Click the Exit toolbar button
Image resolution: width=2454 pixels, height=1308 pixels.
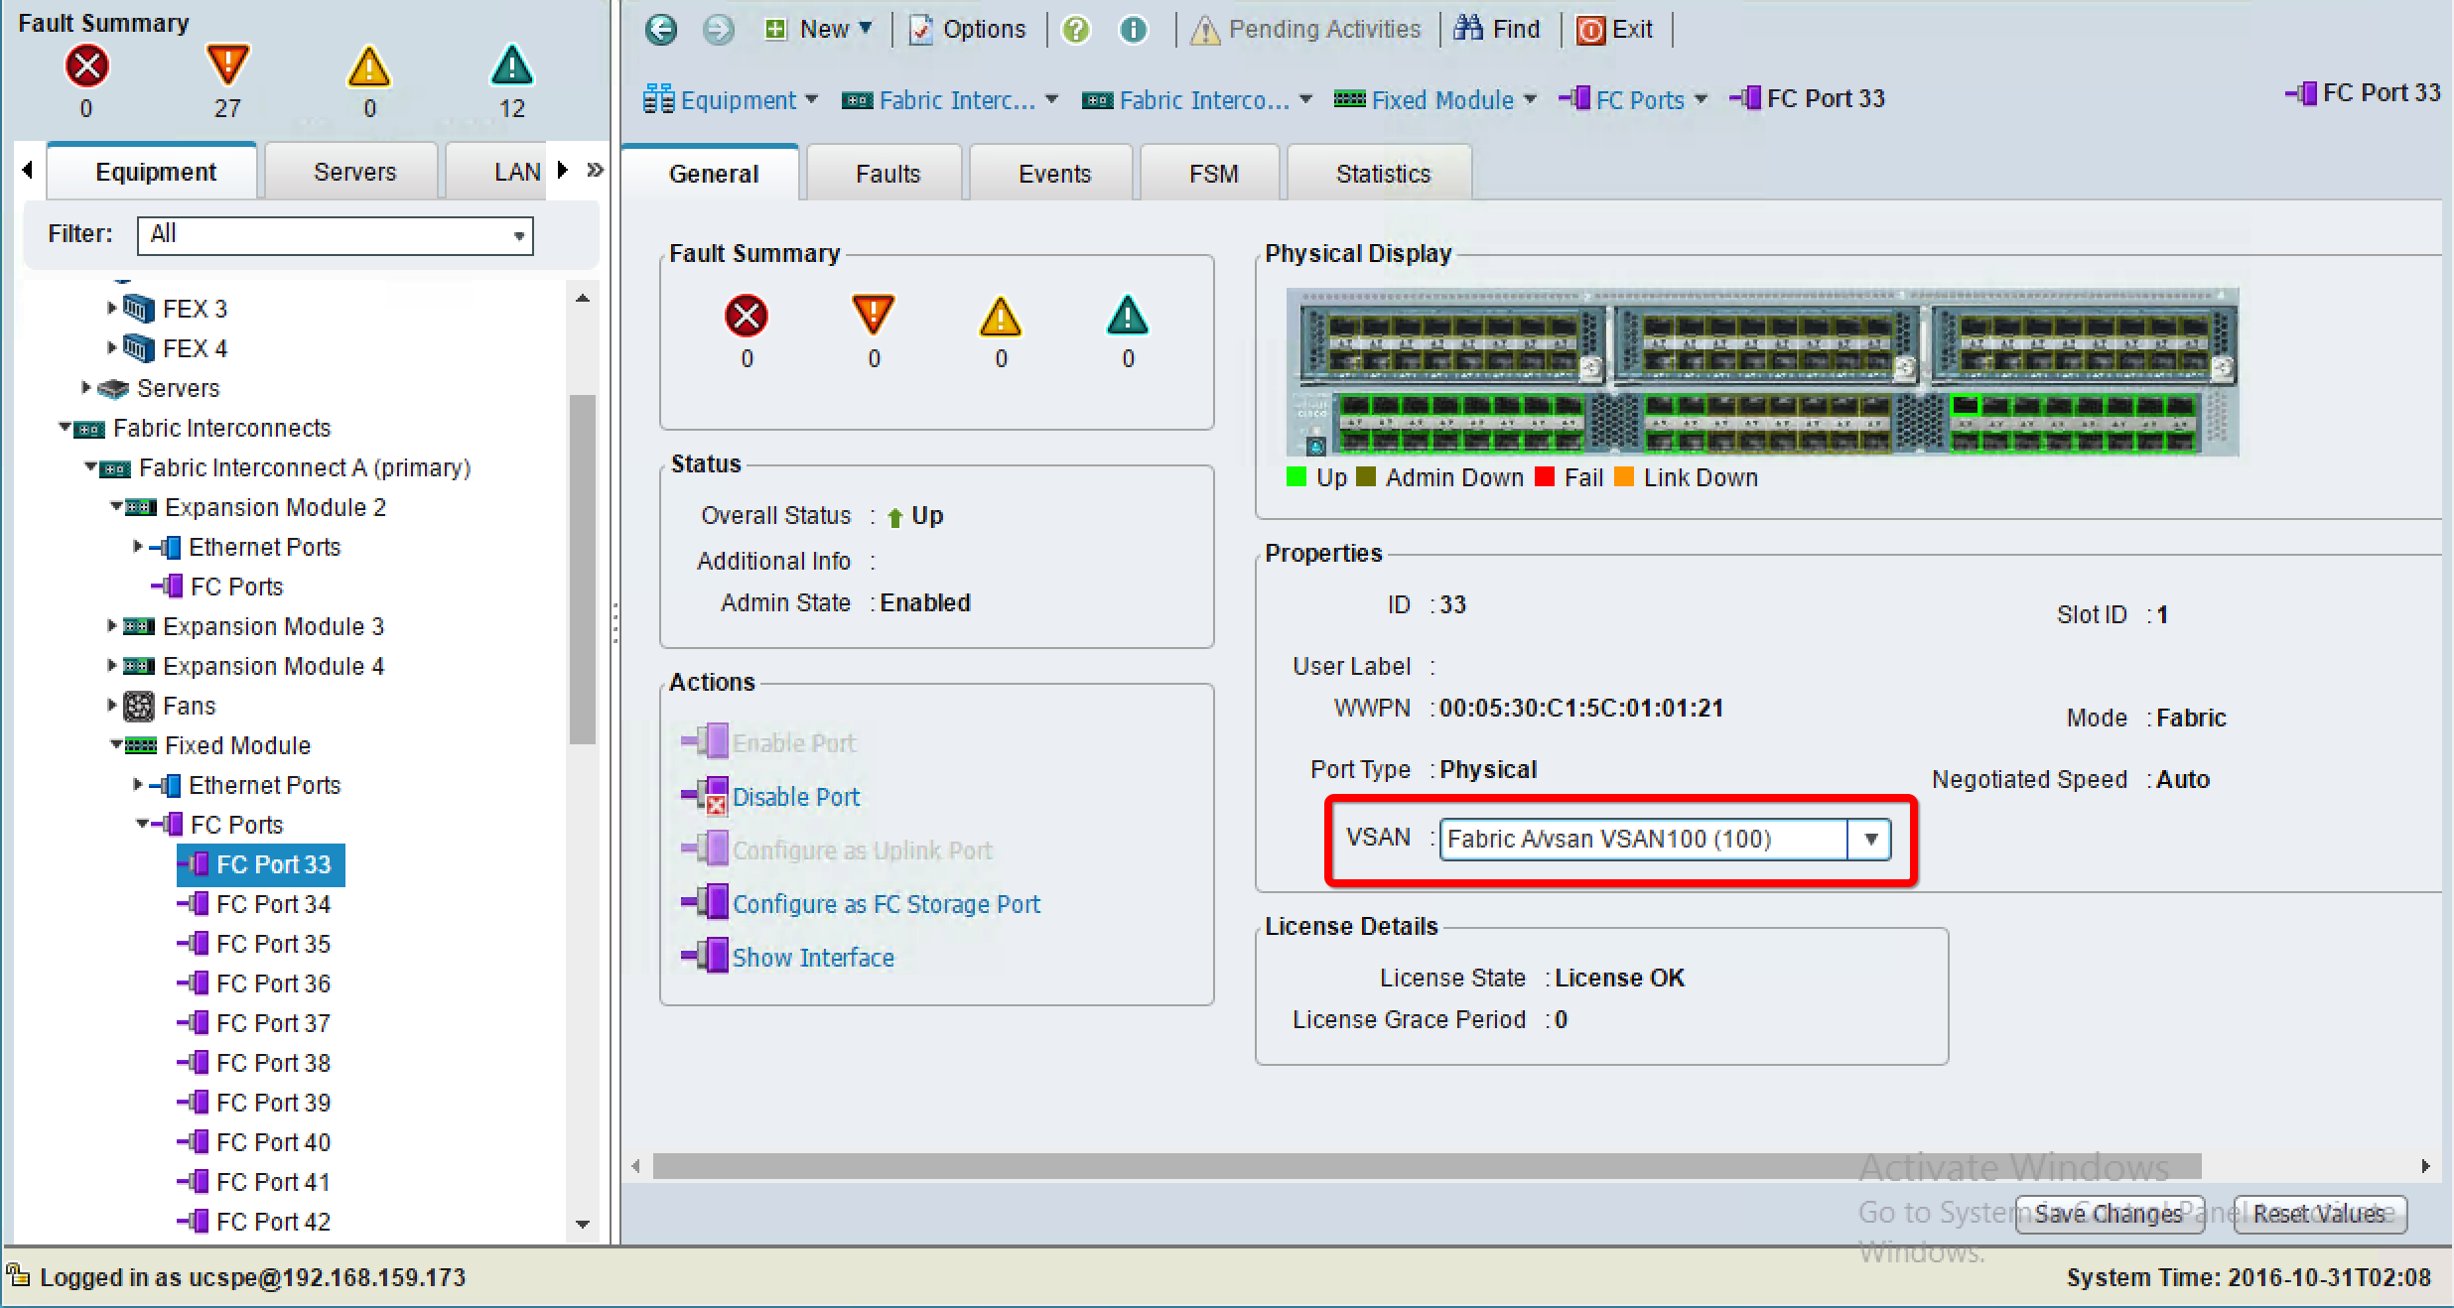[x=1615, y=30]
